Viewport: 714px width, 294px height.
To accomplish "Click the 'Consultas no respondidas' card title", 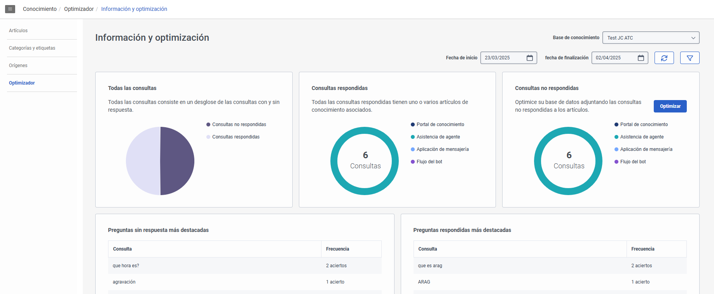I will [x=547, y=88].
